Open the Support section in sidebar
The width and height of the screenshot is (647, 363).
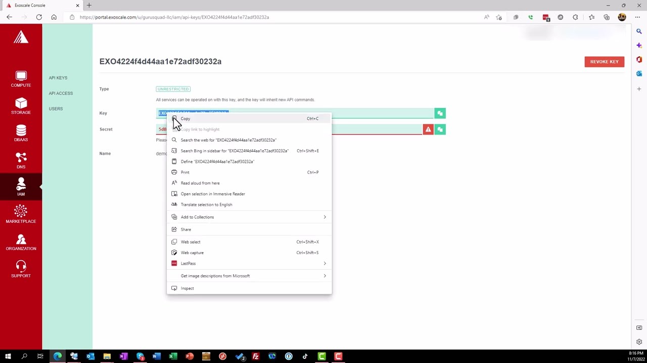coord(21,270)
